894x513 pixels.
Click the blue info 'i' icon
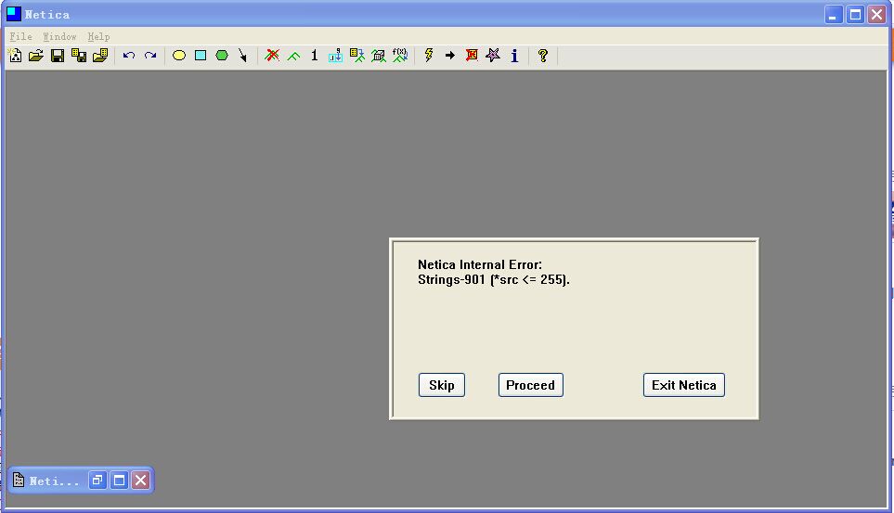[514, 56]
